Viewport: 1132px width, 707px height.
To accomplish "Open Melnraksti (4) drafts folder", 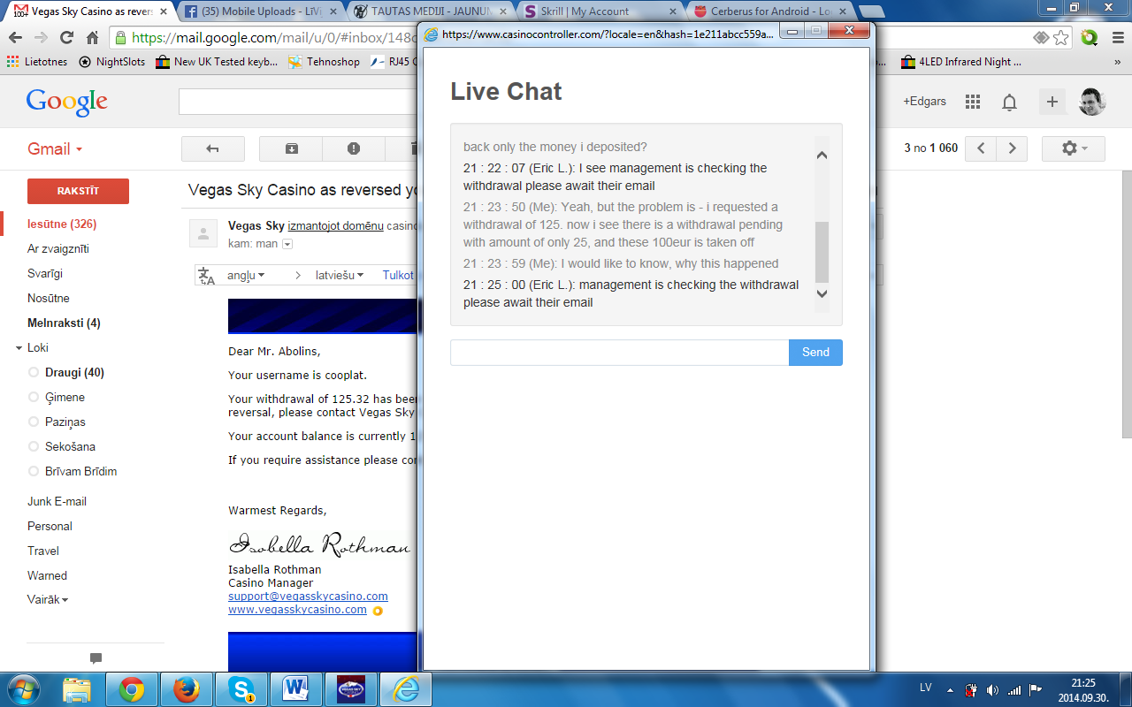I will [x=64, y=323].
